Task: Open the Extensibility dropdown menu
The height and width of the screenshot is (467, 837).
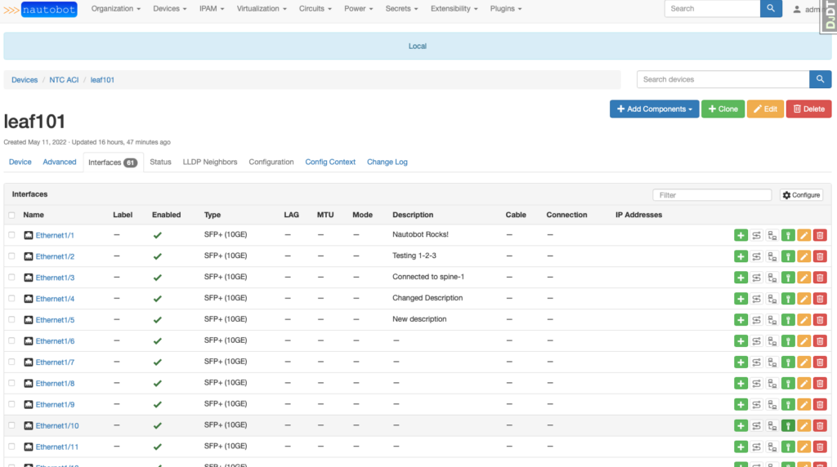Action: point(454,8)
